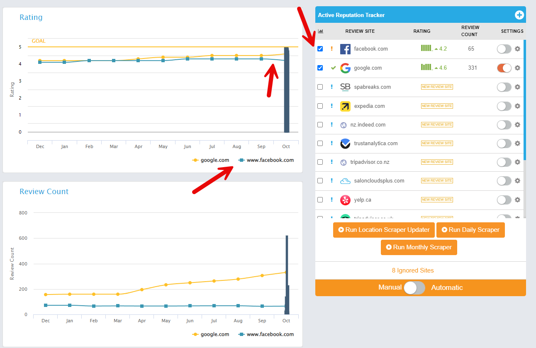Click the Yelp logo icon
The image size is (536, 348).
tap(345, 200)
